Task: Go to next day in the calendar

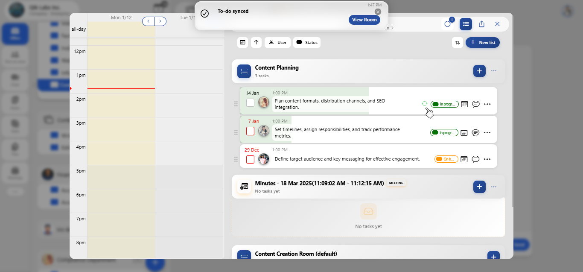Action: [x=160, y=21]
